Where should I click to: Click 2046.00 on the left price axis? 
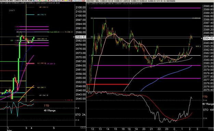pyautogui.click(x=81, y=91)
